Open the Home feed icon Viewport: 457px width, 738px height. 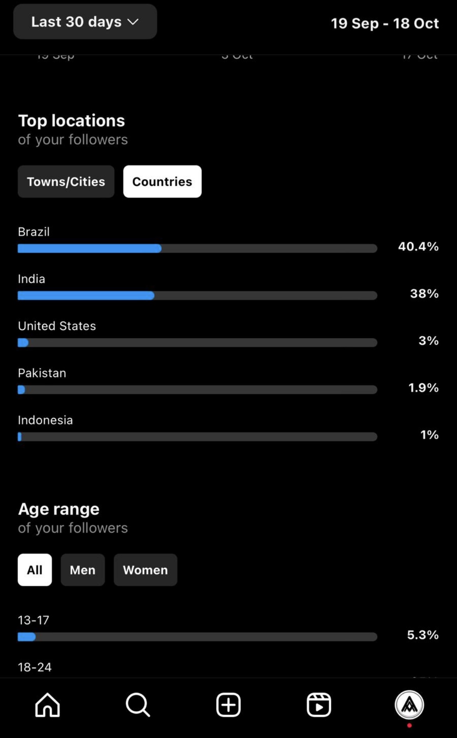47,705
